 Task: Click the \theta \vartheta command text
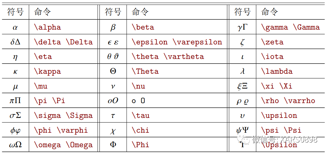[x=168, y=57]
